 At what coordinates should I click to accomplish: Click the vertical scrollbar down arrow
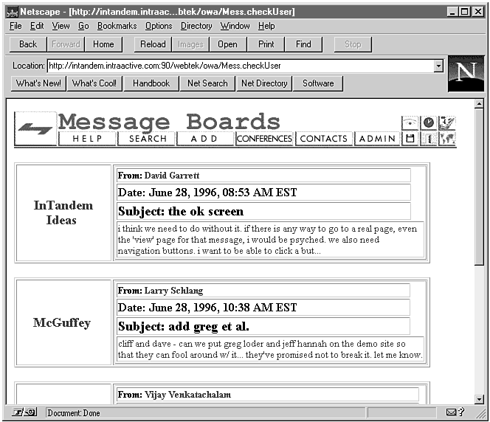click(479, 399)
